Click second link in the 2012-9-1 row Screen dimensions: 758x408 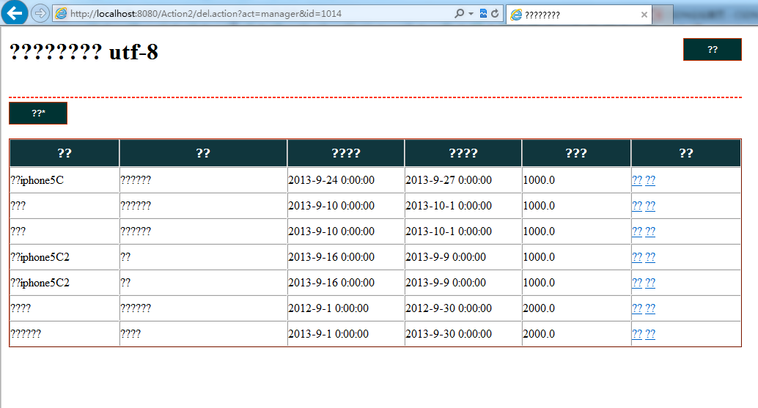(650, 308)
